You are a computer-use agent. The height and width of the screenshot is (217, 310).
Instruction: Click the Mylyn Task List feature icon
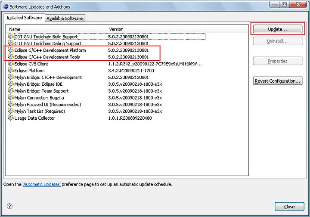pyautogui.click(x=11, y=111)
